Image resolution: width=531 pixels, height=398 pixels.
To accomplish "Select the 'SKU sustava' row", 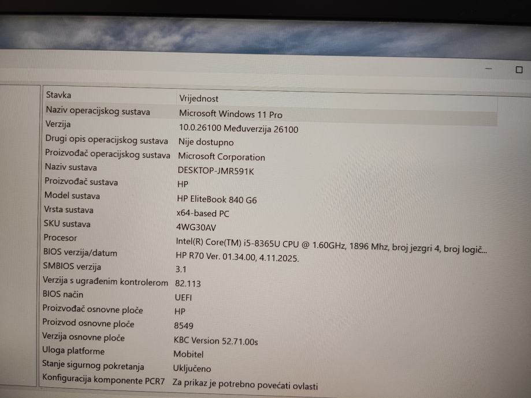I will click(67, 224).
